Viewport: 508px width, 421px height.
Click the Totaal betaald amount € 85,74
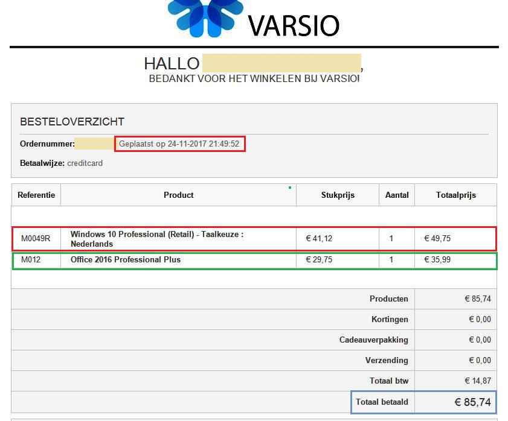coord(473,402)
